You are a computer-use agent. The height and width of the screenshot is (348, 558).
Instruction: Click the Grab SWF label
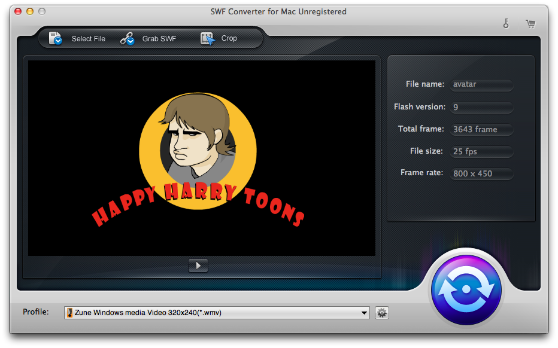[x=159, y=39]
